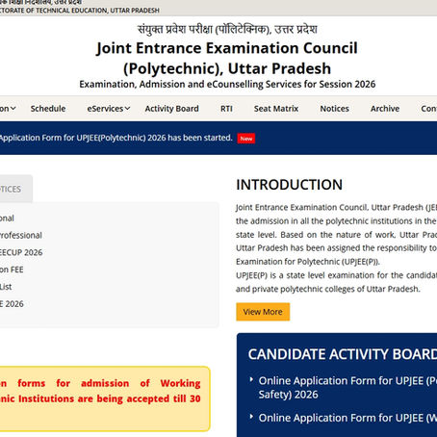This screenshot has width=437, height=437.
Task: Expand the eServices dropdown menu
Action: 109,109
